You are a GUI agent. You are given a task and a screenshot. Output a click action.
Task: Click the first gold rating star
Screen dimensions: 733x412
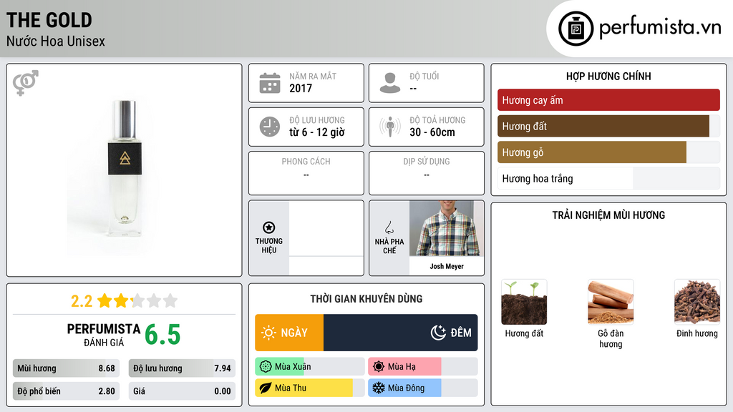tap(105, 300)
